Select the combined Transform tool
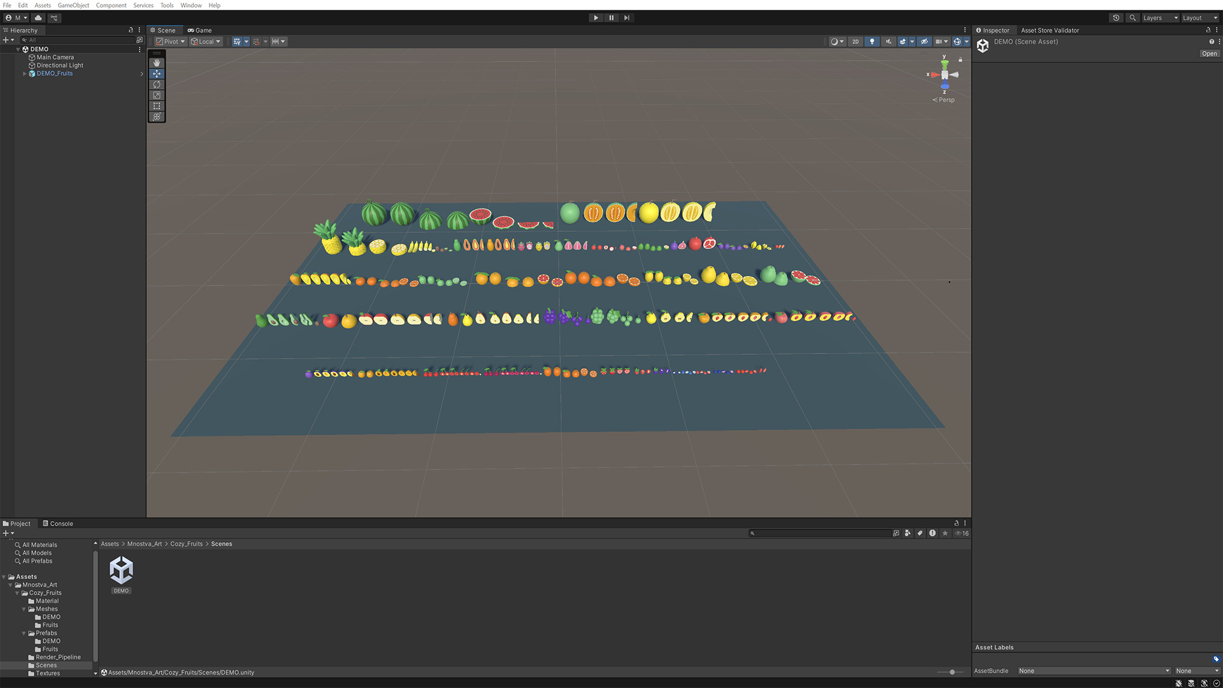This screenshot has width=1223, height=688. coord(157,117)
